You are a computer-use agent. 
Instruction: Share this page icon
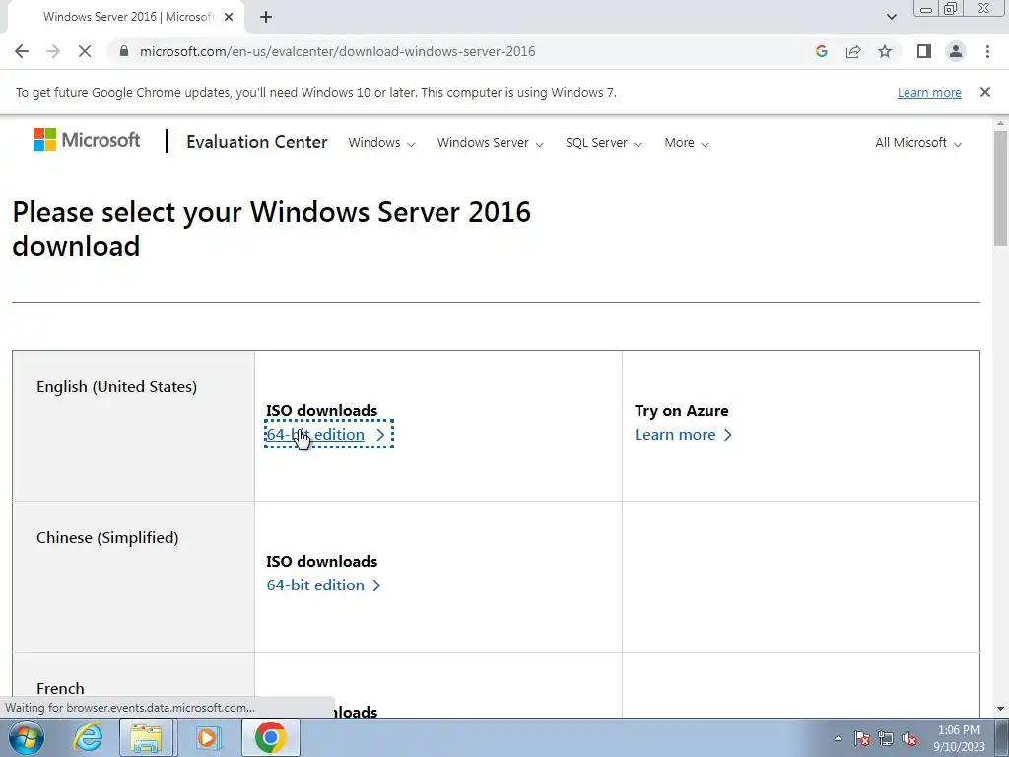pos(853,51)
